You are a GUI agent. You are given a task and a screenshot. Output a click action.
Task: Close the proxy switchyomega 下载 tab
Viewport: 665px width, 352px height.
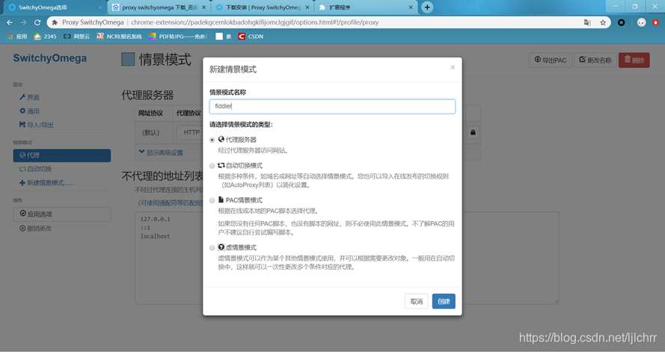(x=204, y=7)
